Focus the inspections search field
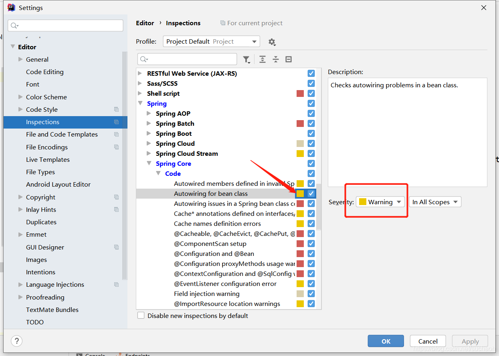The image size is (499, 356). tap(187, 59)
